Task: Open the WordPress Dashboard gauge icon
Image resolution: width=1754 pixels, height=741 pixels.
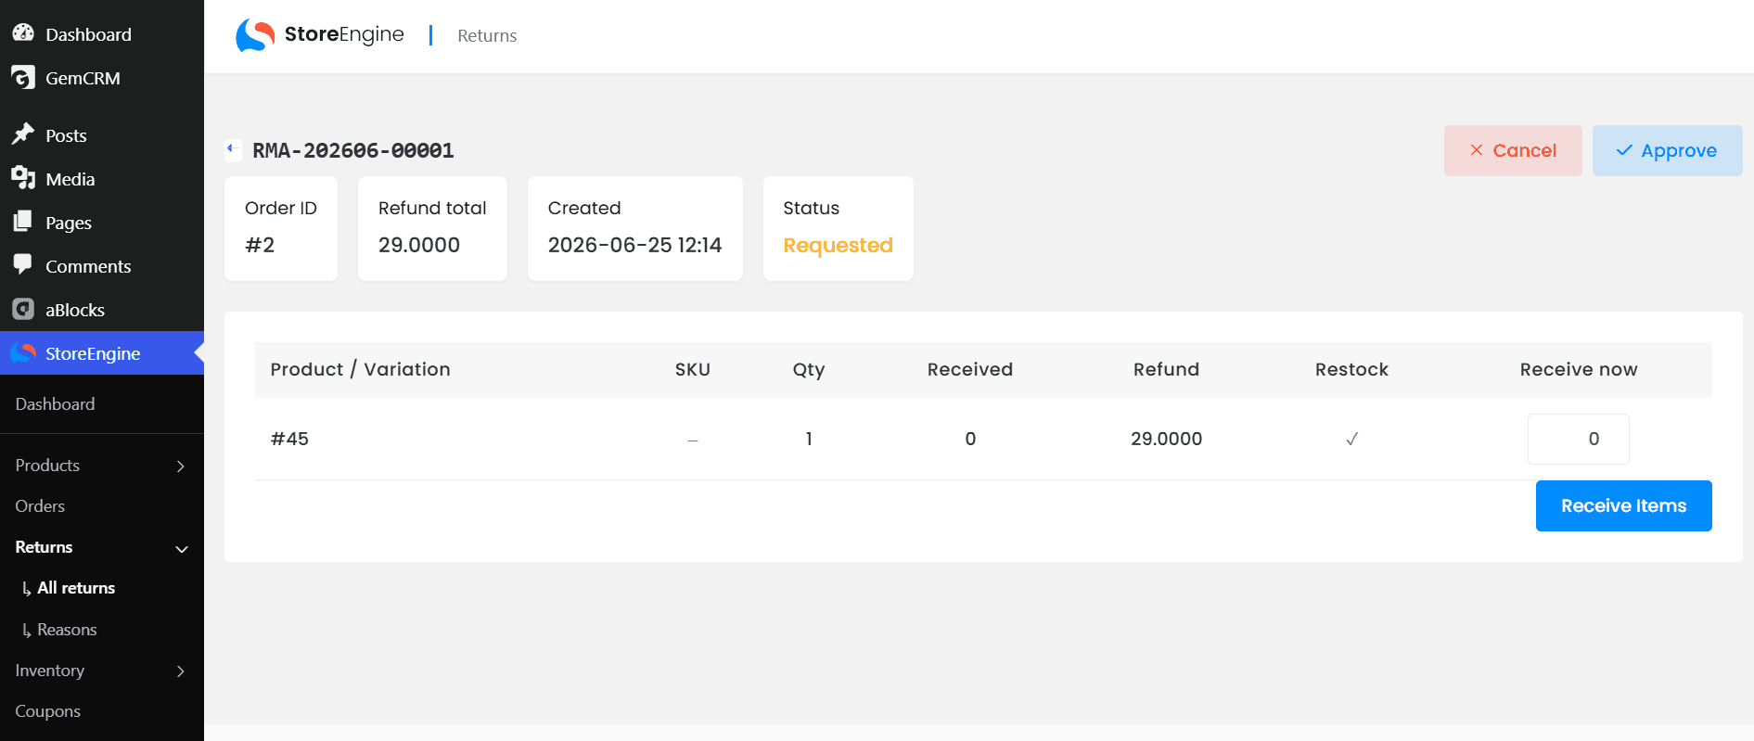Action: tap(23, 33)
